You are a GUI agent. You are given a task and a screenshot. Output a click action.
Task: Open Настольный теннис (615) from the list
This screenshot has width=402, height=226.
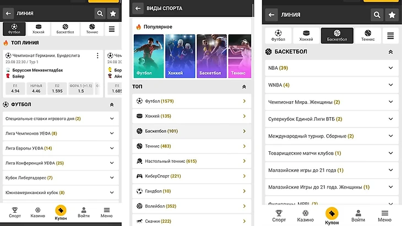[192, 161]
